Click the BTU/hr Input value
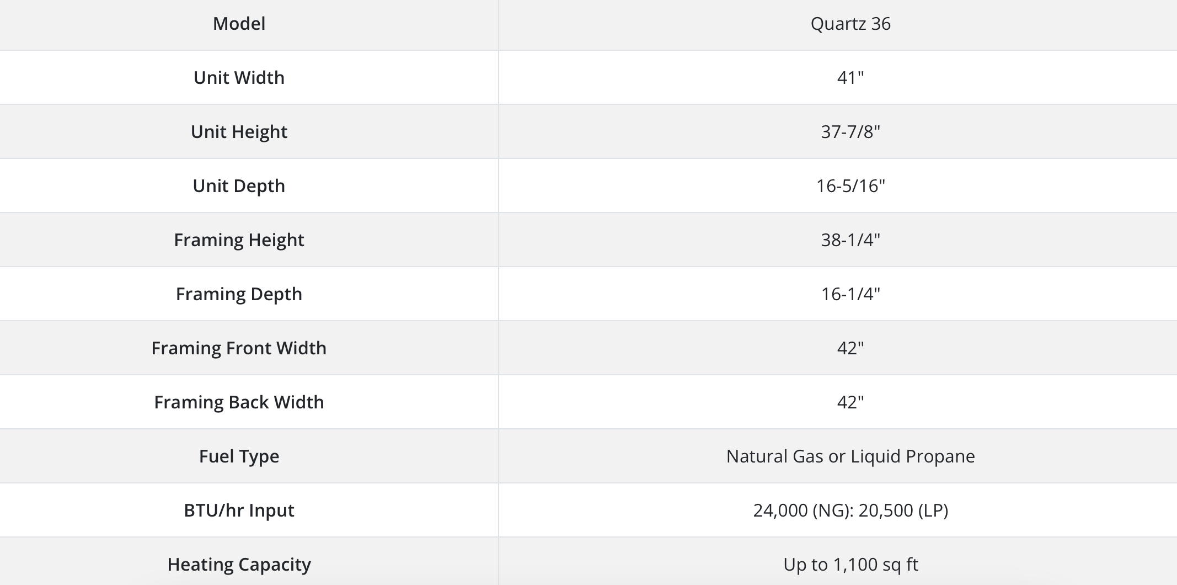This screenshot has height=585, width=1177. point(850,510)
